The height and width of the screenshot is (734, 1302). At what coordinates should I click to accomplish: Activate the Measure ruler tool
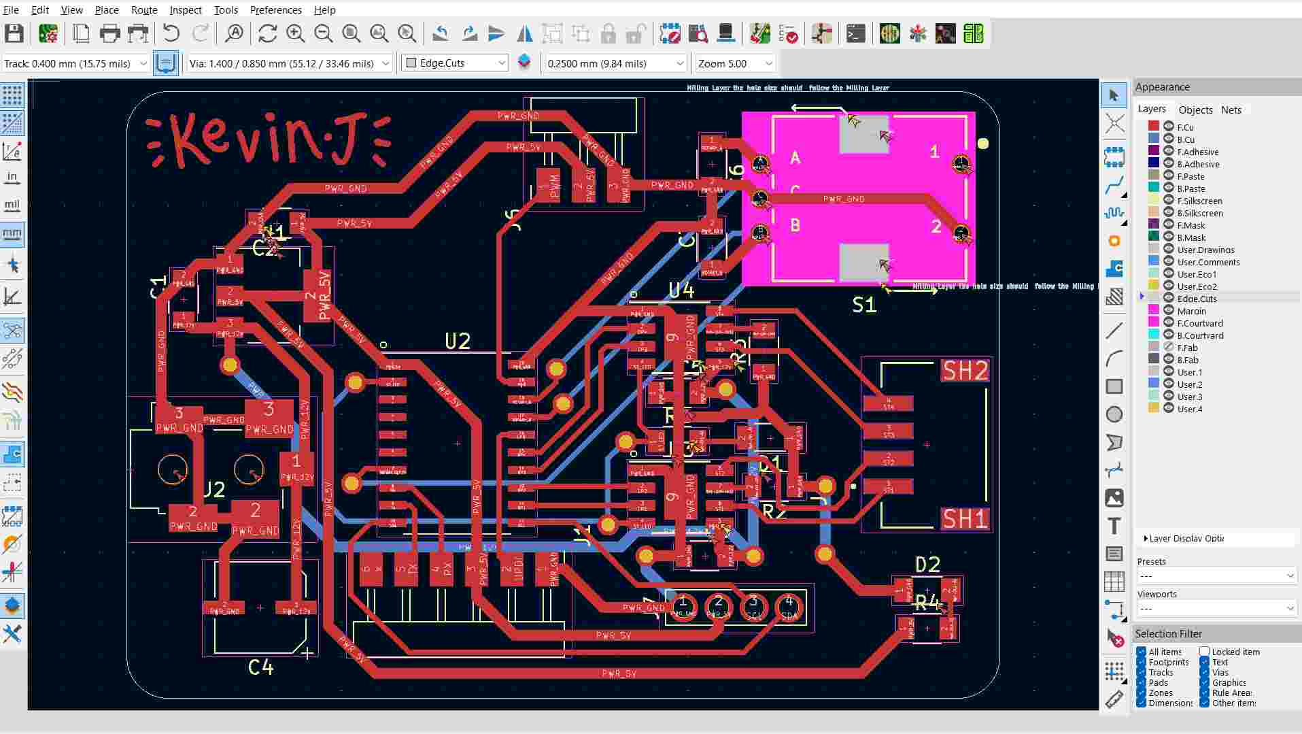1114,699
